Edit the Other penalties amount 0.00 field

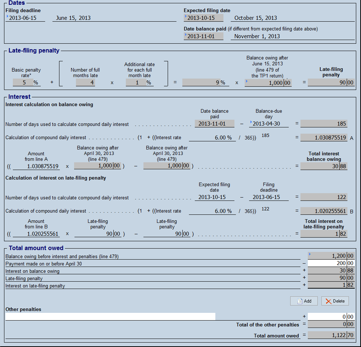tap(331, 317)
